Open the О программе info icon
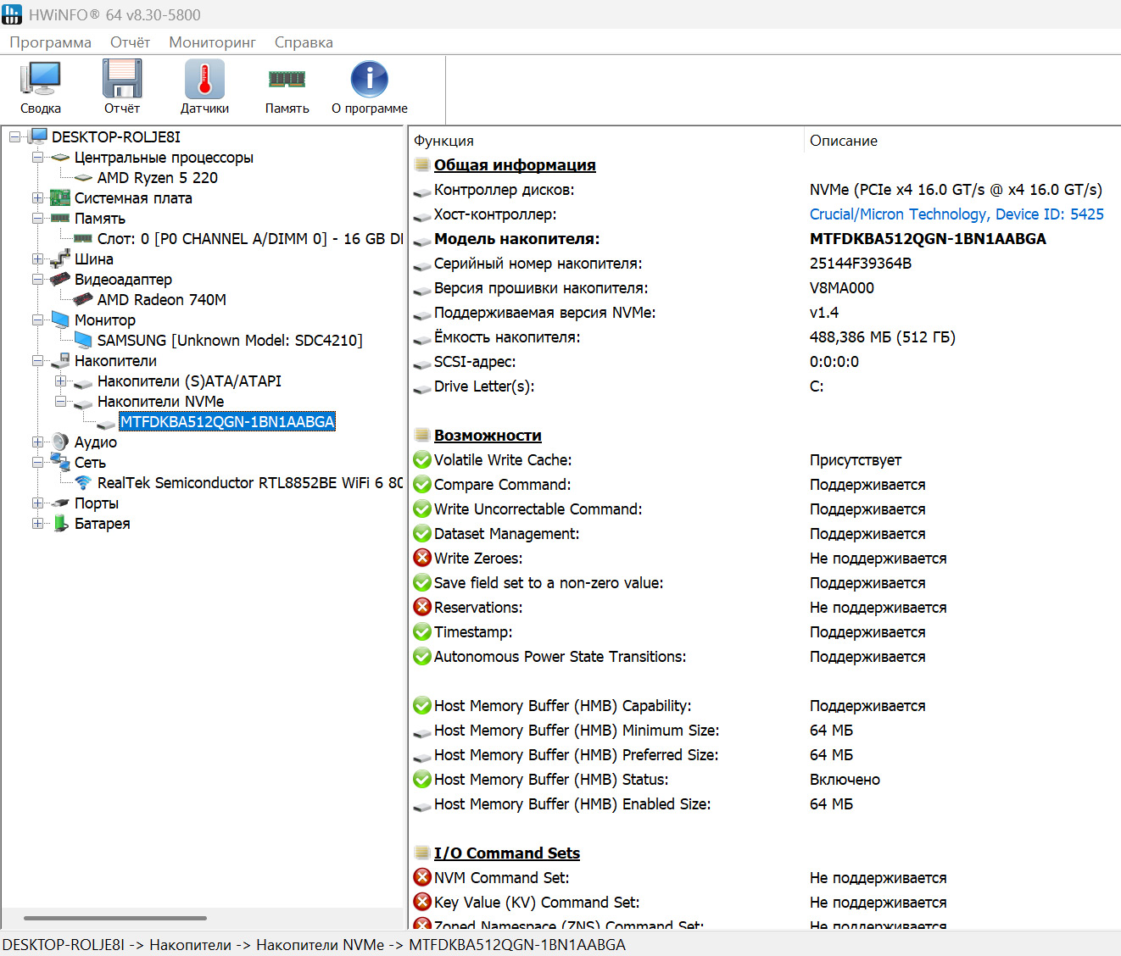The image size is (1121, 956). [369, 80]
